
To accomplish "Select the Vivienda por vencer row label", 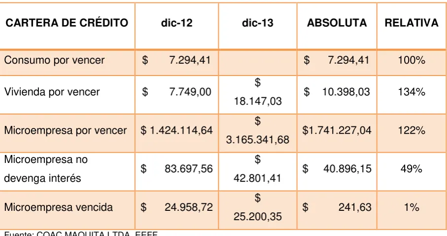I will 52,92.
